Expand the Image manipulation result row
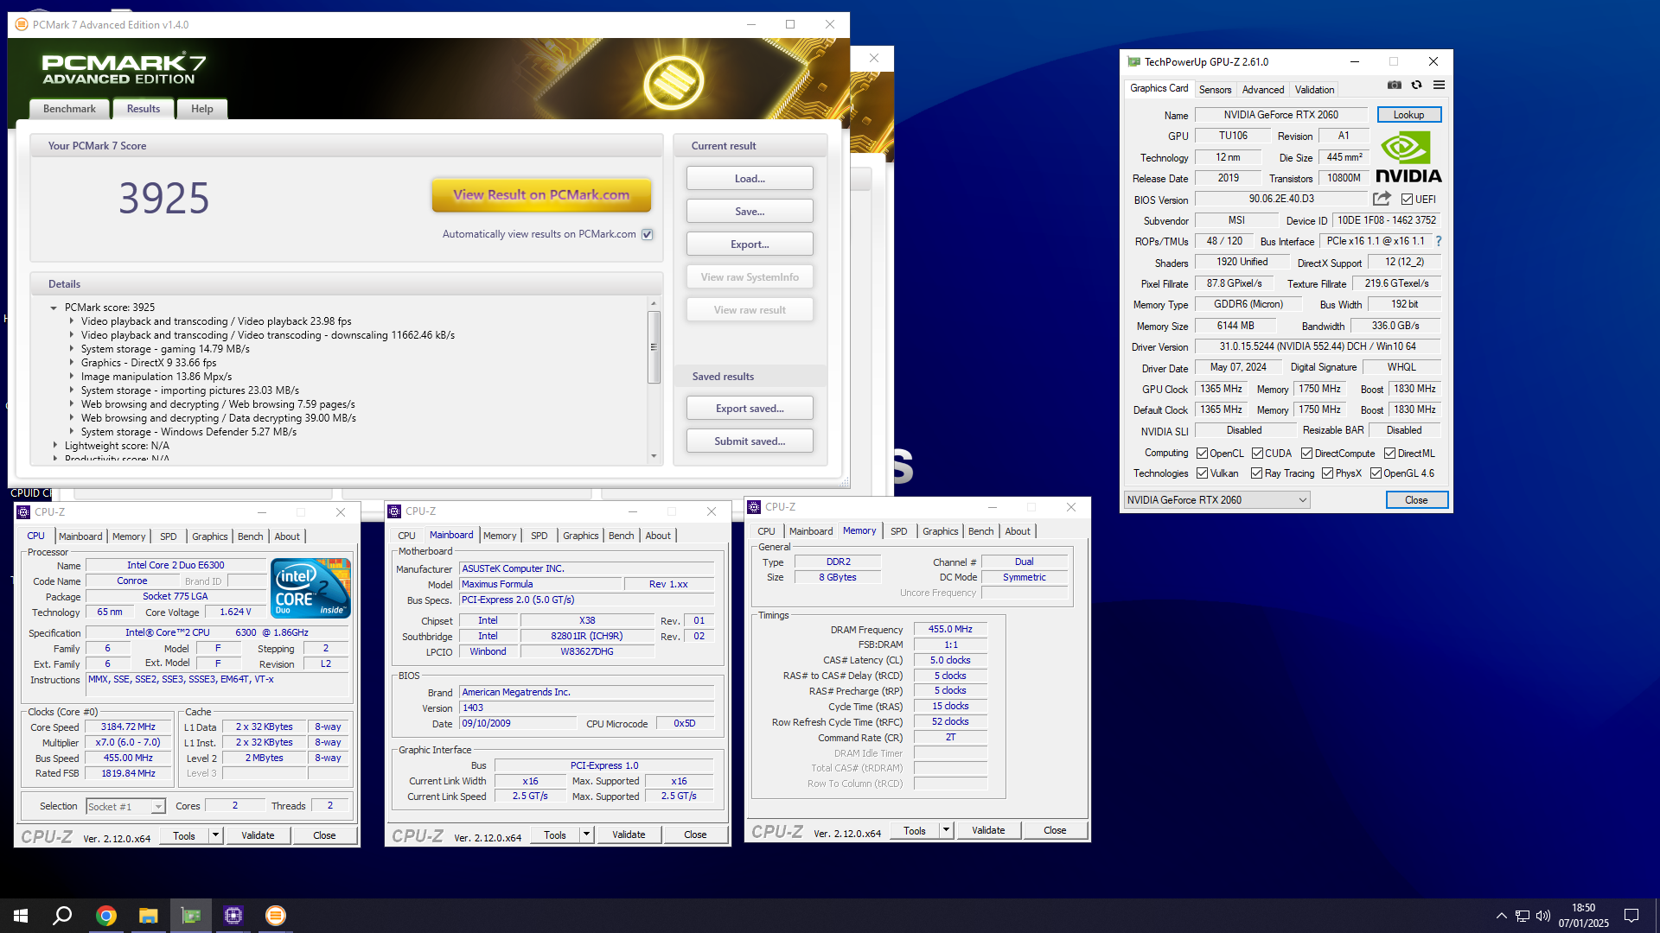The image size is (1660, 933). tap(72, 377)
